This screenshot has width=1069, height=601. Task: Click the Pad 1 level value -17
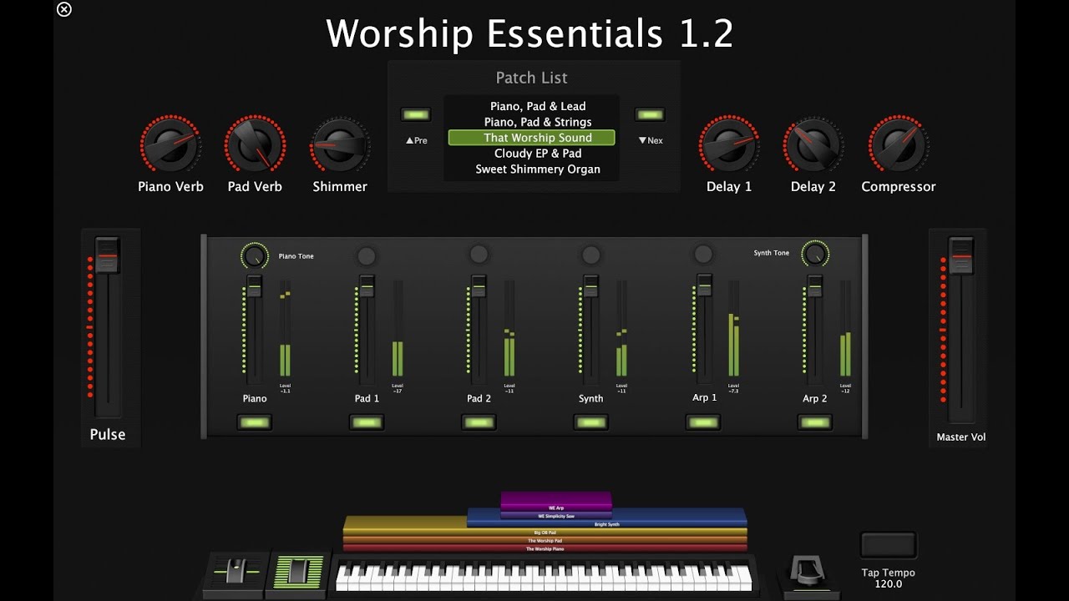point(398,391)
